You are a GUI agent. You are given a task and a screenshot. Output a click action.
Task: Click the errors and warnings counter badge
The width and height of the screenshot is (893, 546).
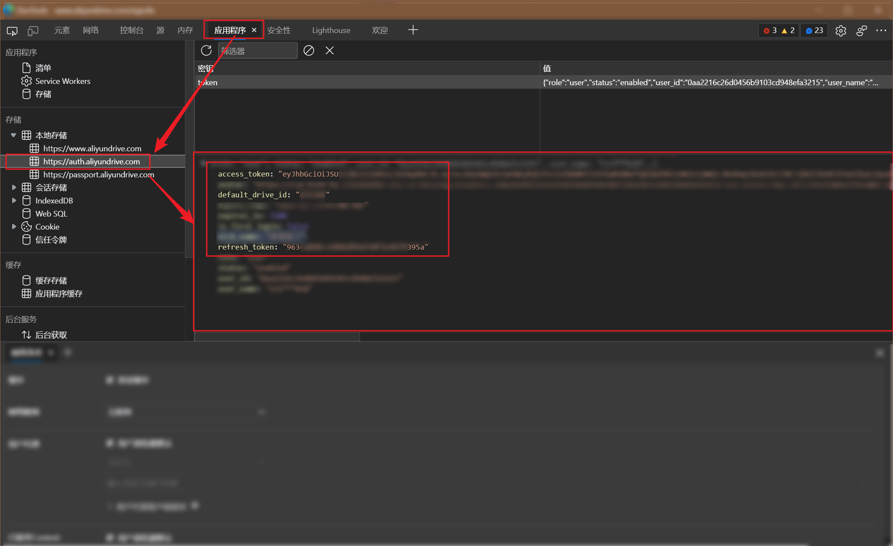[779, 30]
